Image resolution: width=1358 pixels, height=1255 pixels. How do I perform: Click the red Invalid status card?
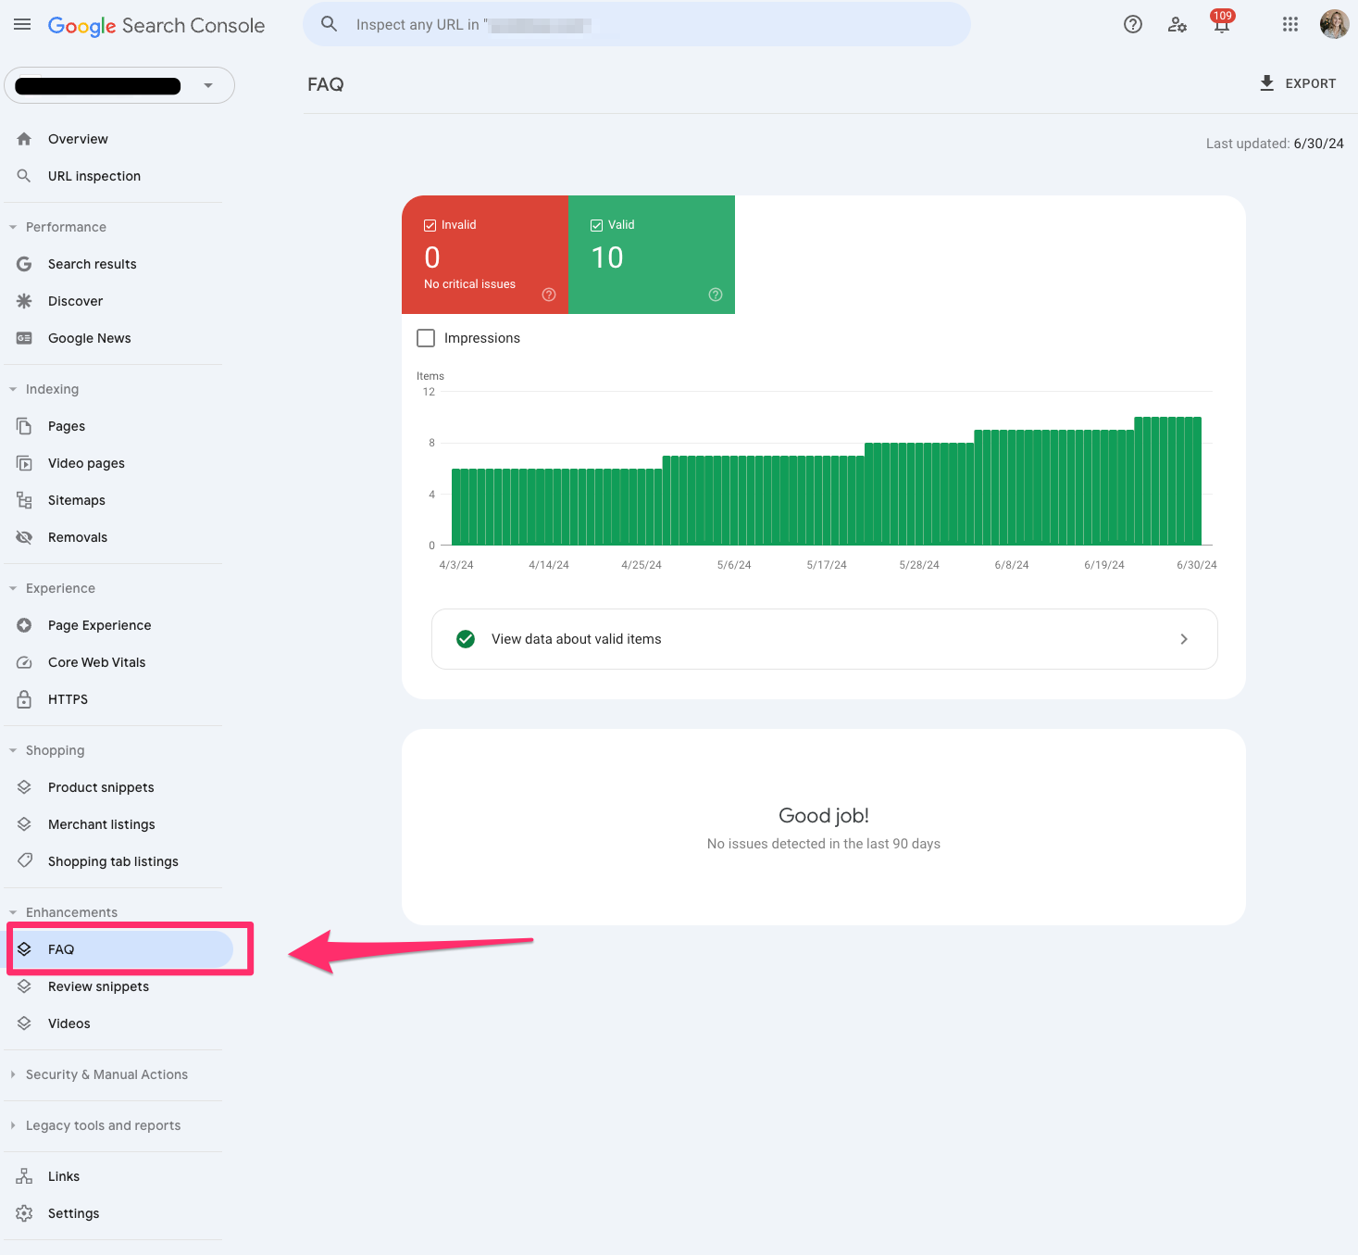485,255
